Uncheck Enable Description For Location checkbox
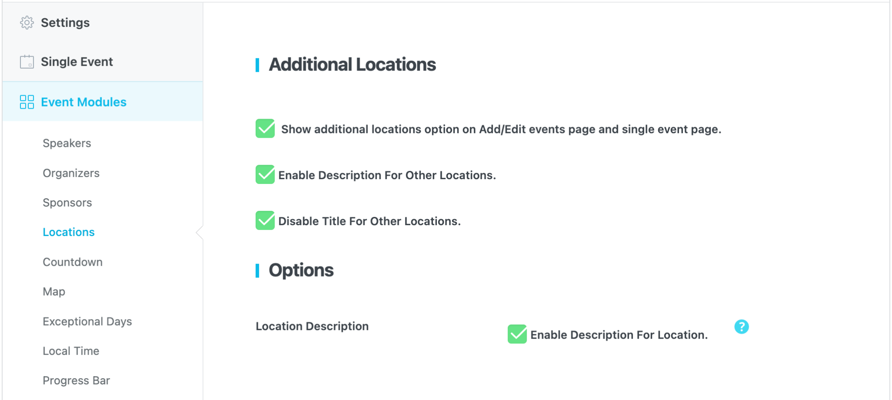Screen dimensions: 892x400 [x=517, y=334]
